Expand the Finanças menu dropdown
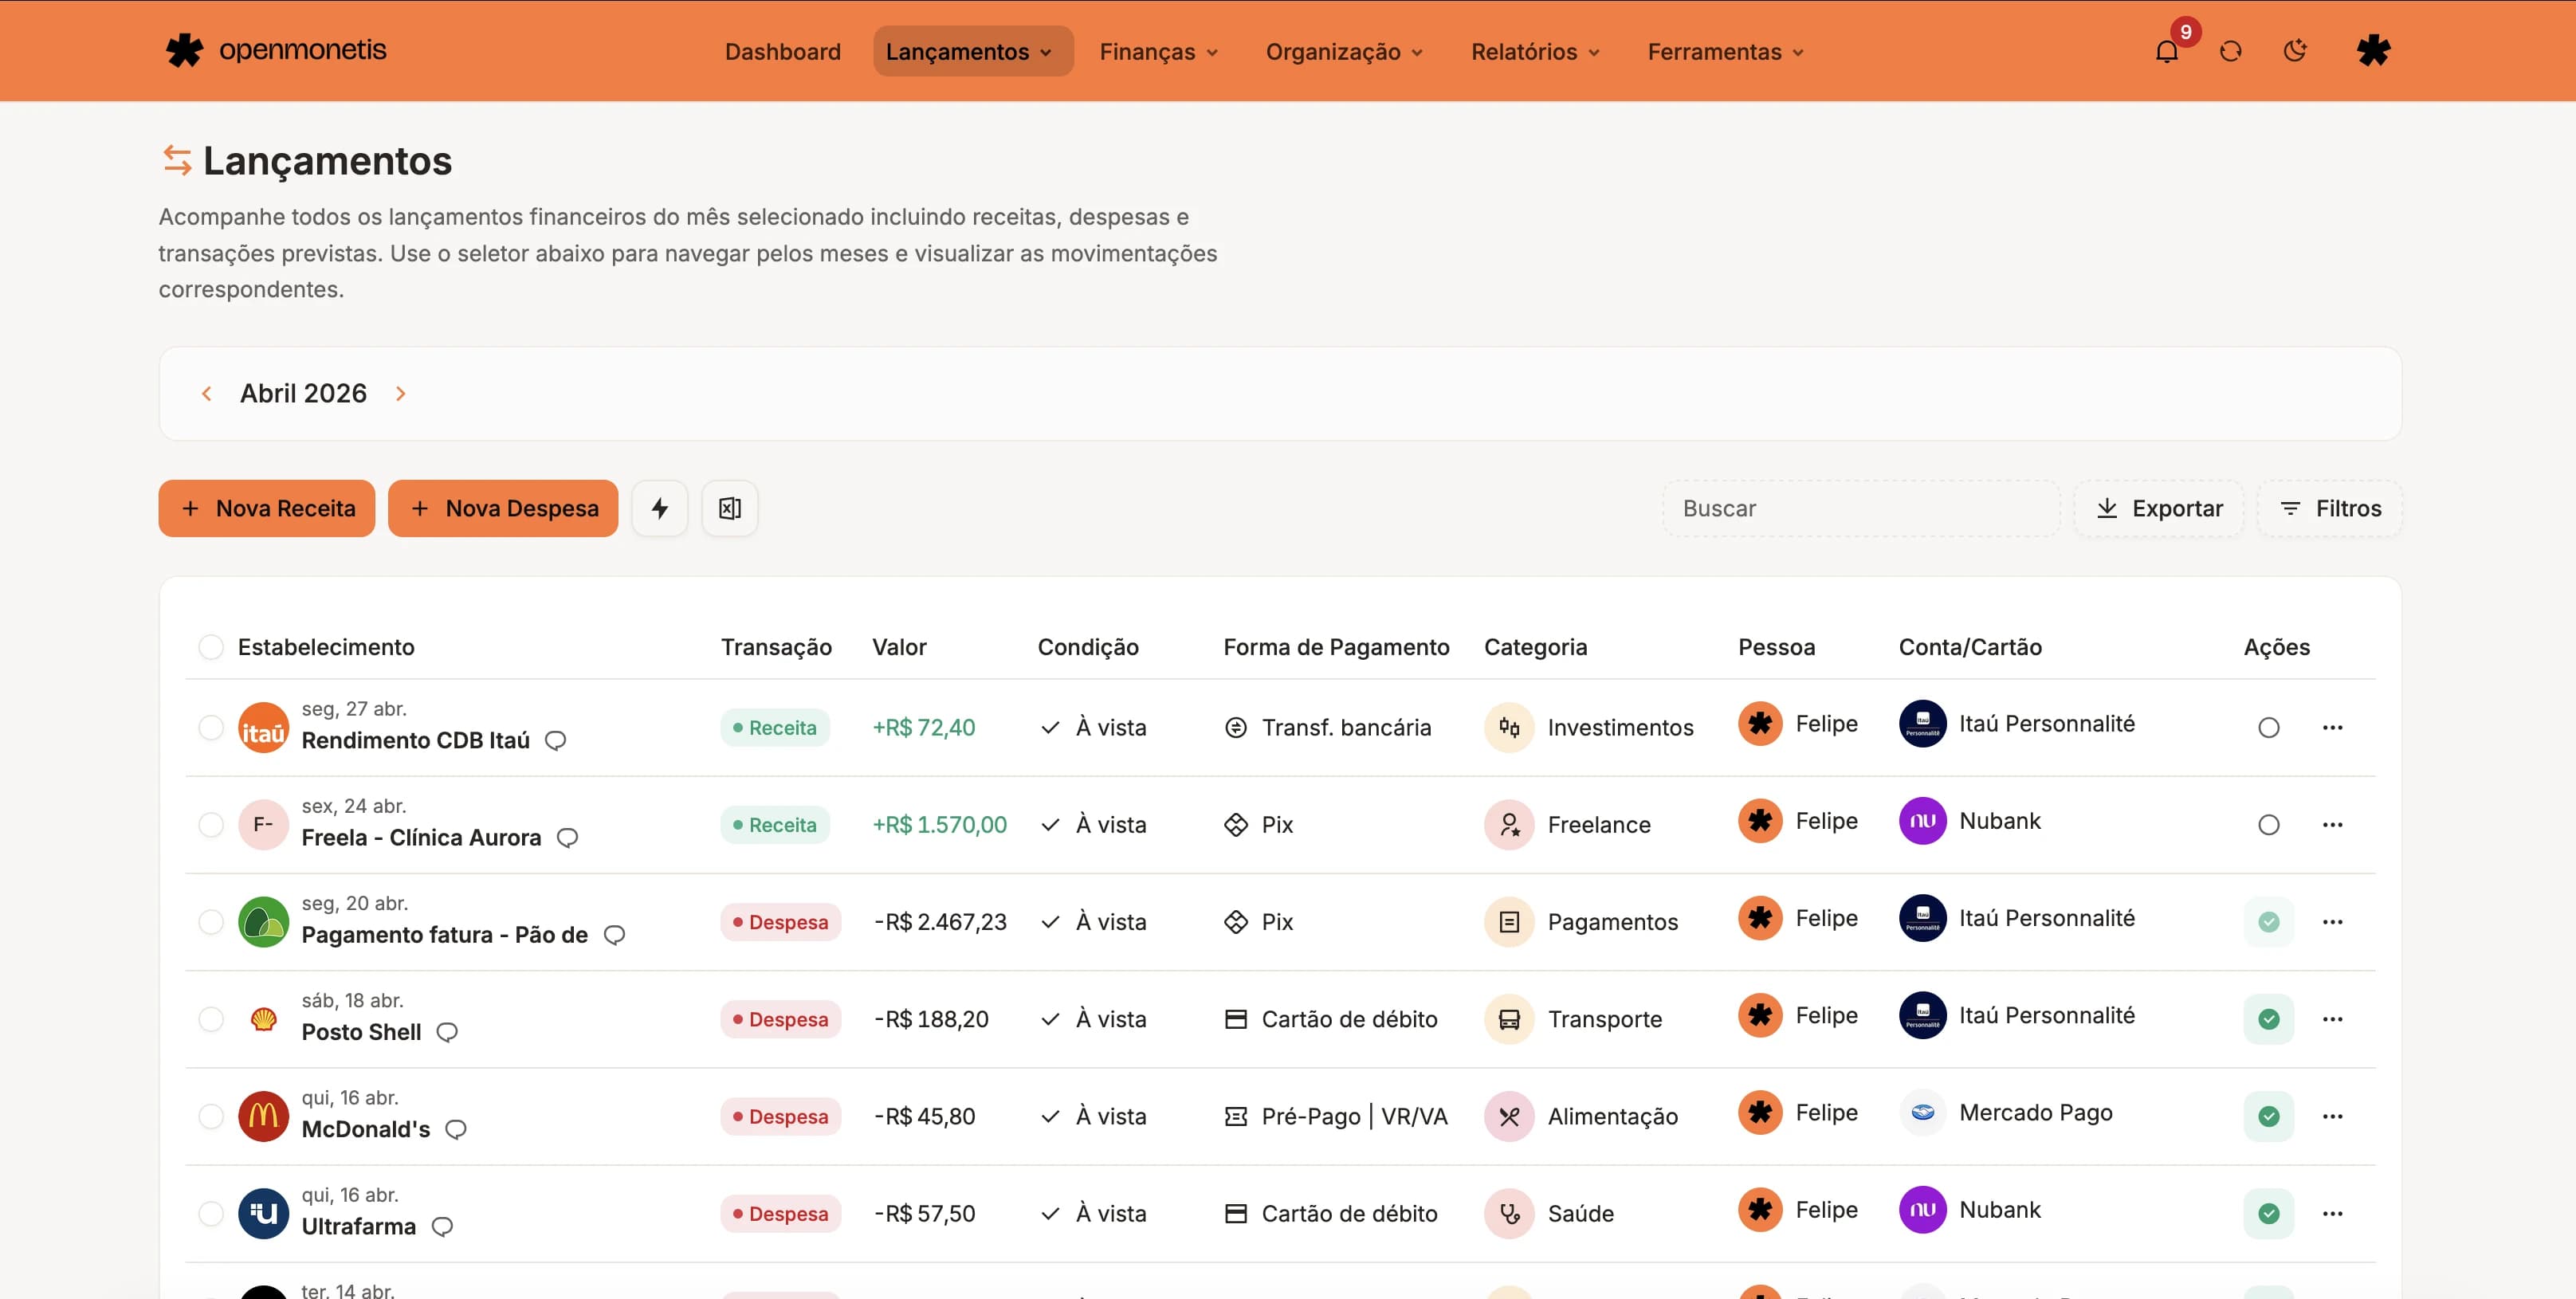This screenshot has height=1299, width=2576. click(1158, 52)
